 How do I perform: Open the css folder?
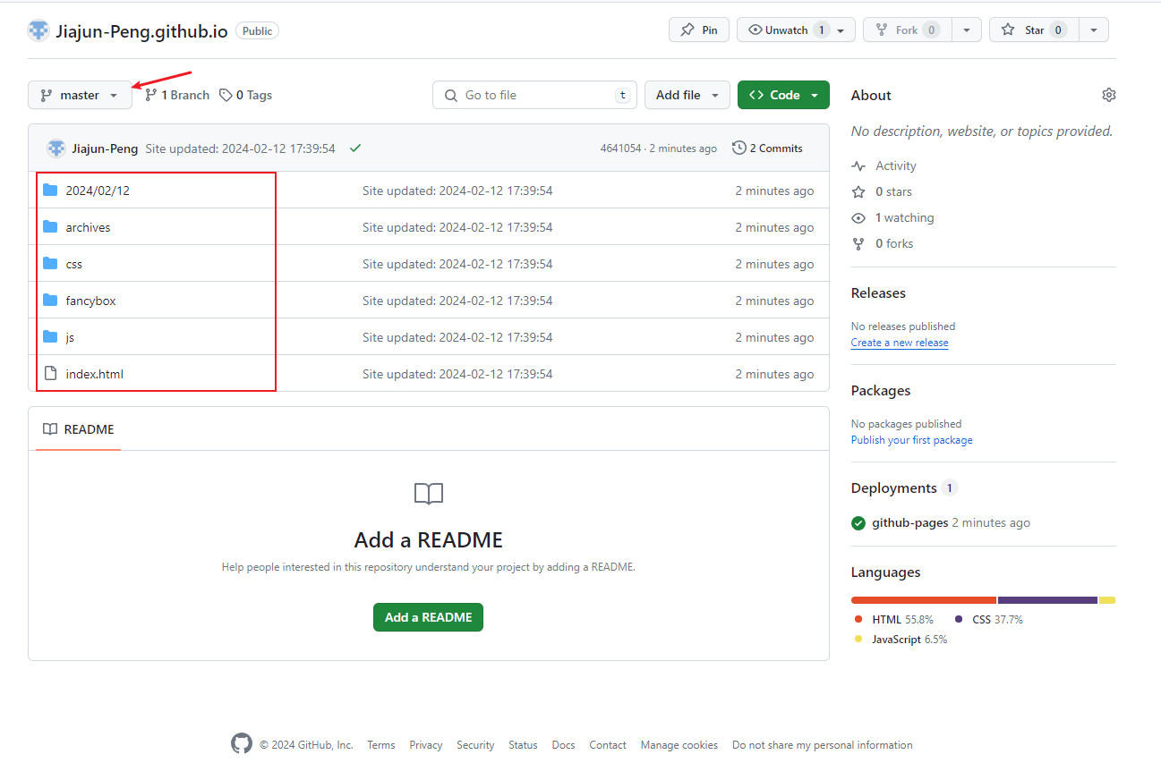[73, 264]
